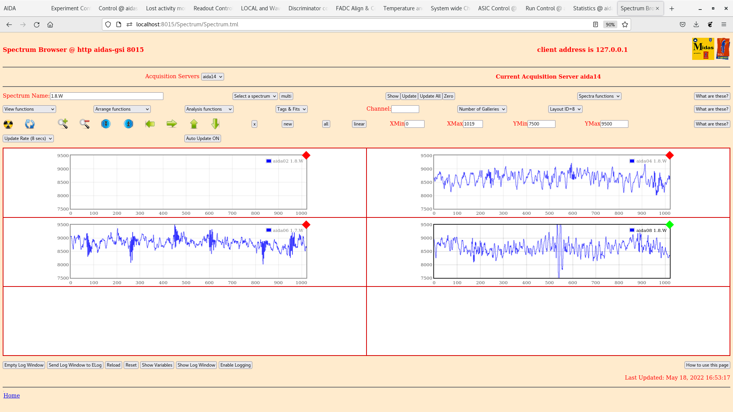Click the Update All button
733x412 pixels.
pos(430,96)
